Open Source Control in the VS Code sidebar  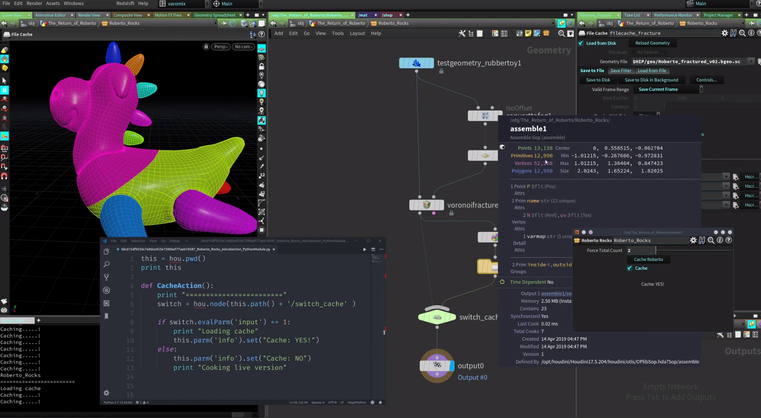click(x=106, y=277)
